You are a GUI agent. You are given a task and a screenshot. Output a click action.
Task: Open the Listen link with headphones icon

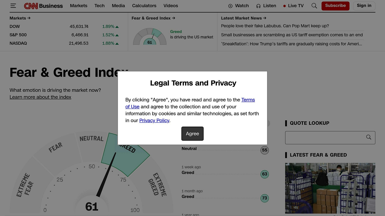point(266,6)
